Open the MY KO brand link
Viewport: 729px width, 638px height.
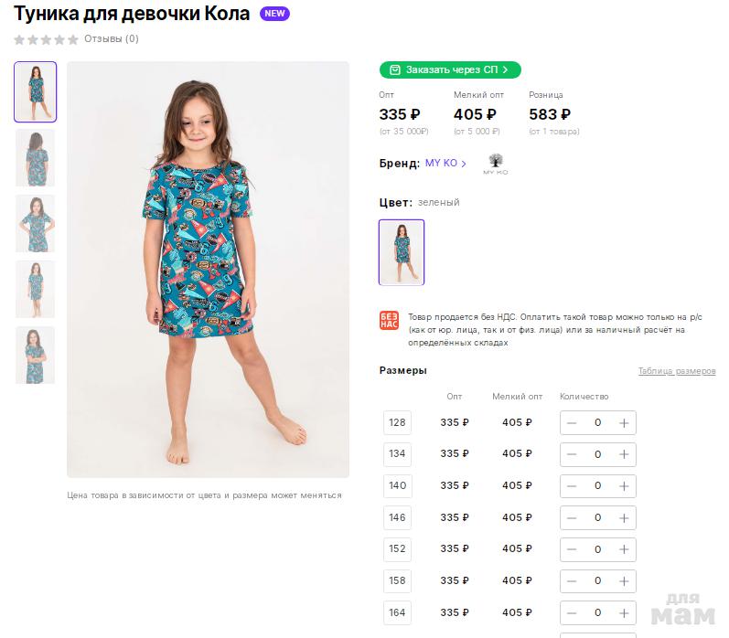(445, 164)
